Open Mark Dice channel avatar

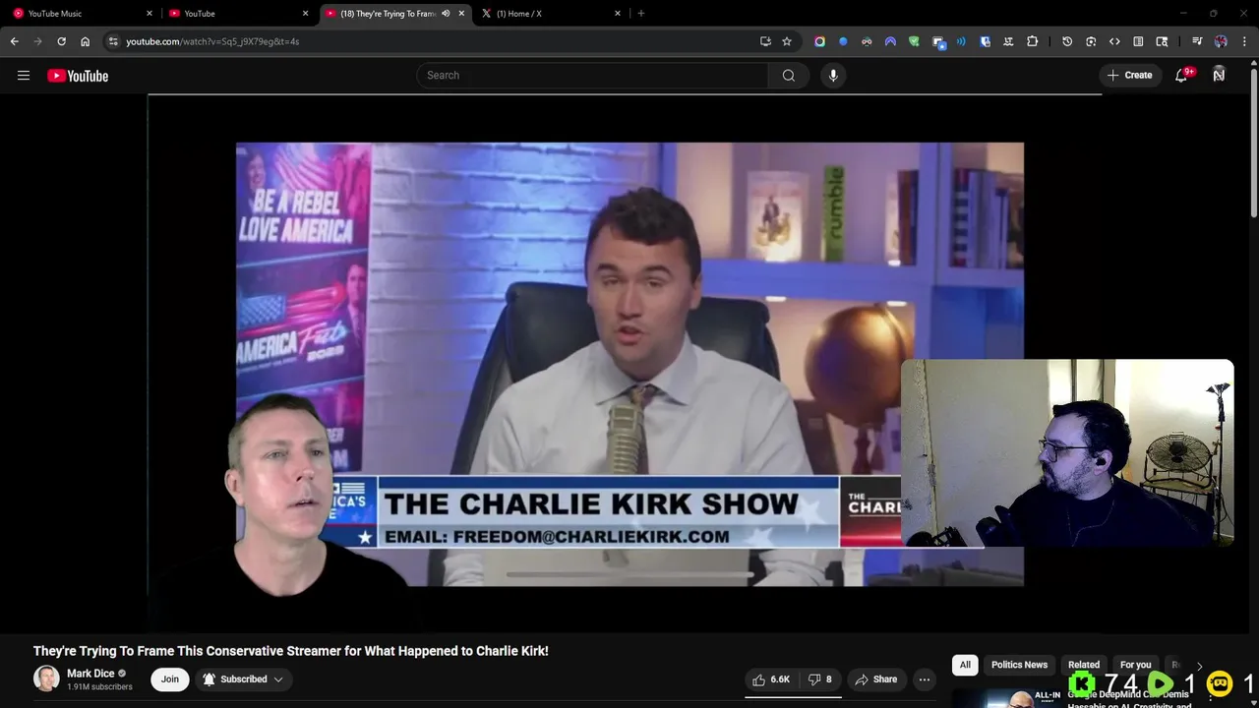46,678
